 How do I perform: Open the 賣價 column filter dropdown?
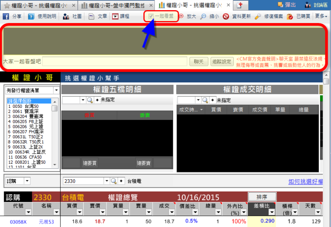point(103,212)
